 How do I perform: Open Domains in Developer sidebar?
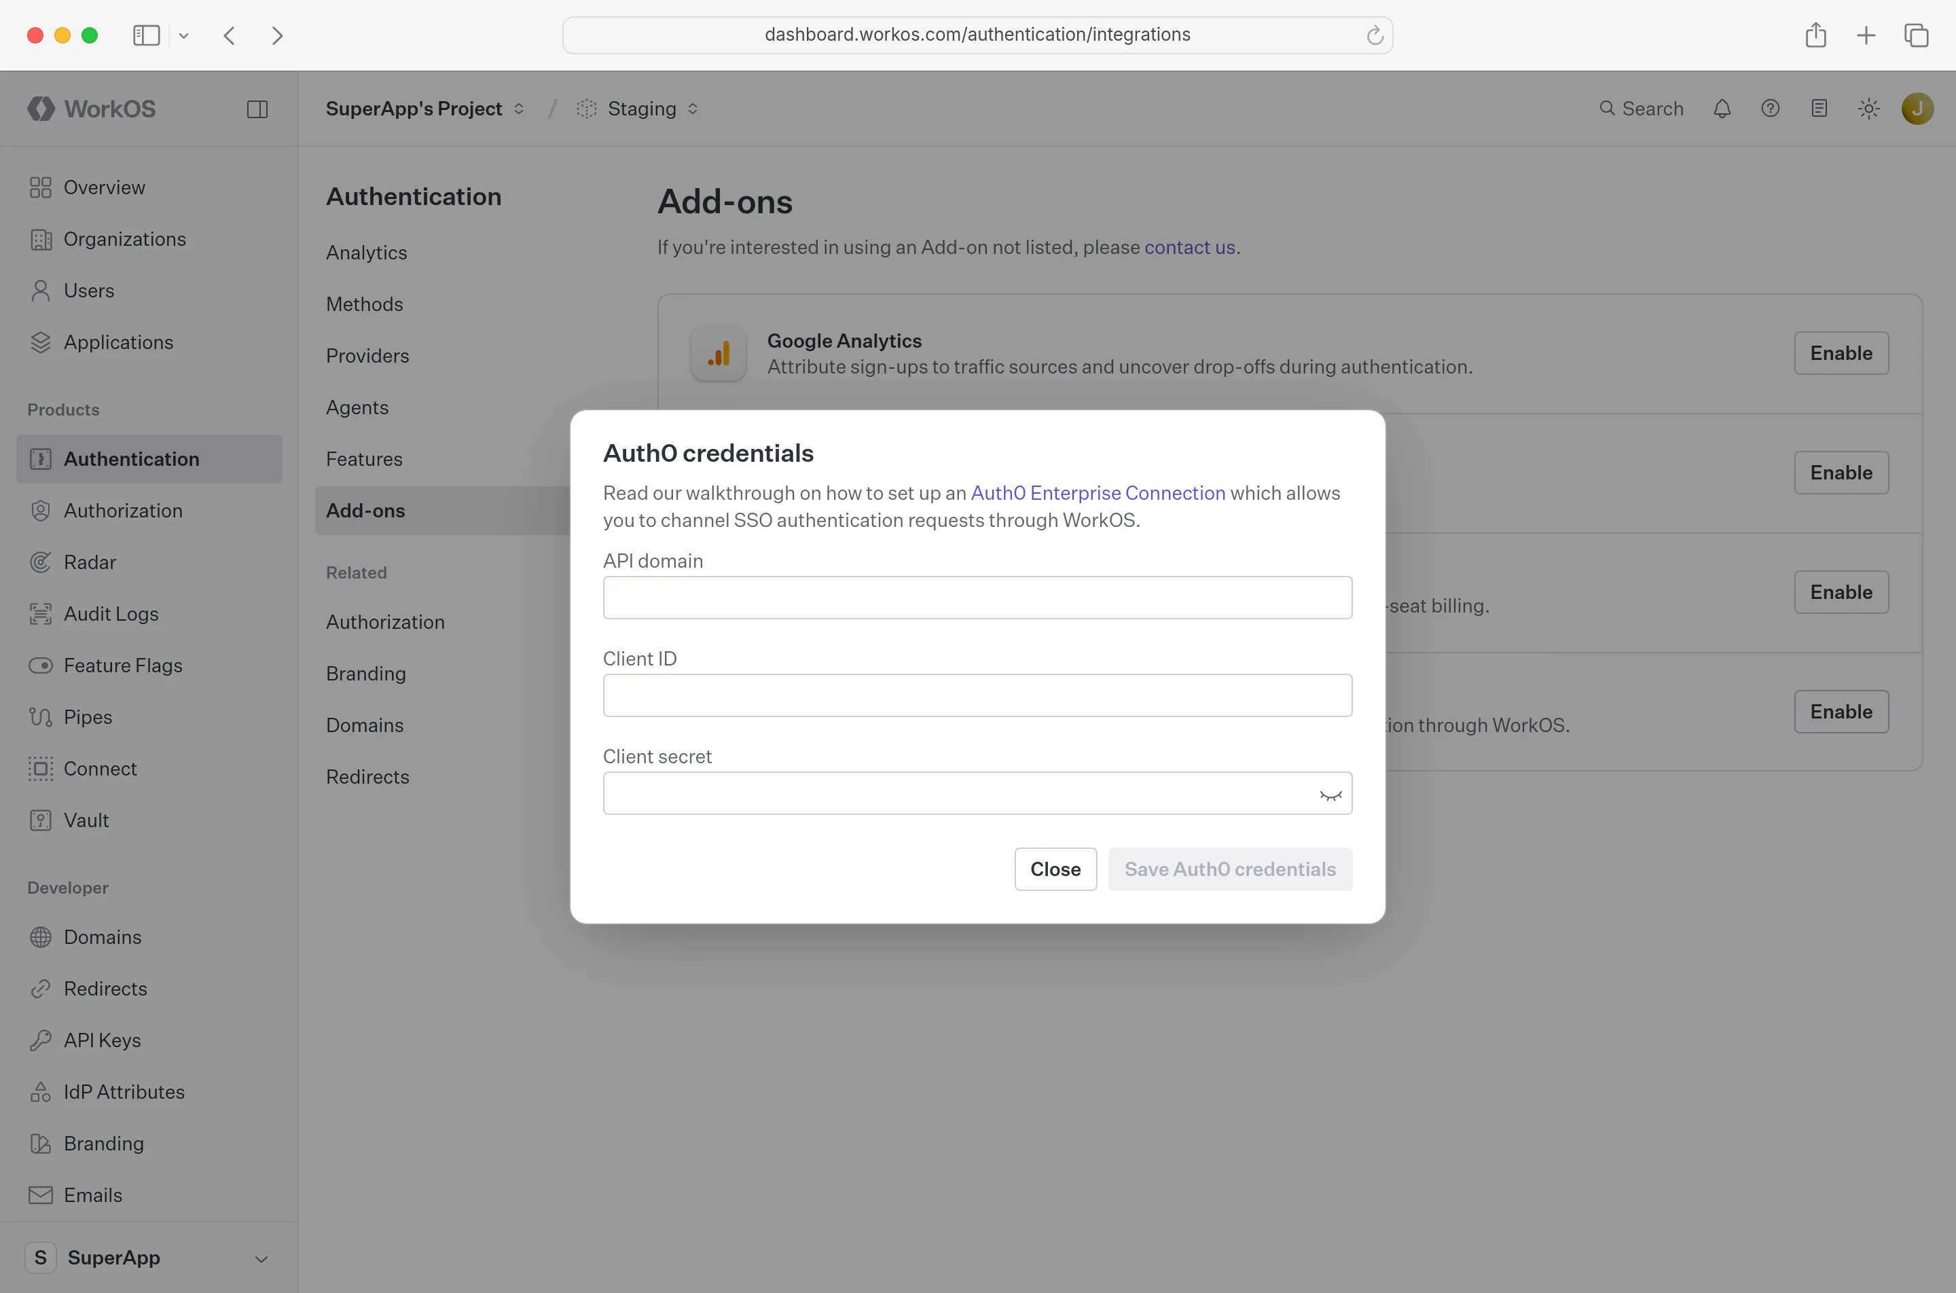click(149, 938)
